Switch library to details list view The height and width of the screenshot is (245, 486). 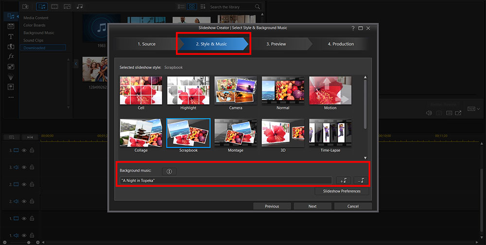coord(181,6)
